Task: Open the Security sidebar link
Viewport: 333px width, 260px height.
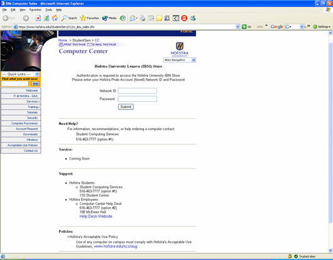Action: (x=21, y=118)
